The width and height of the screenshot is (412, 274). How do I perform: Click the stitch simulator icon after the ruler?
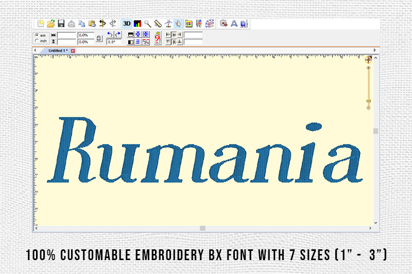tap(168, 24)
